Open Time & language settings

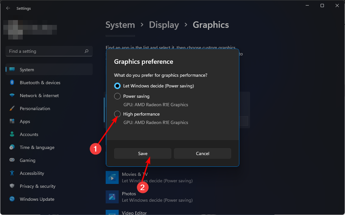point(49,147)
